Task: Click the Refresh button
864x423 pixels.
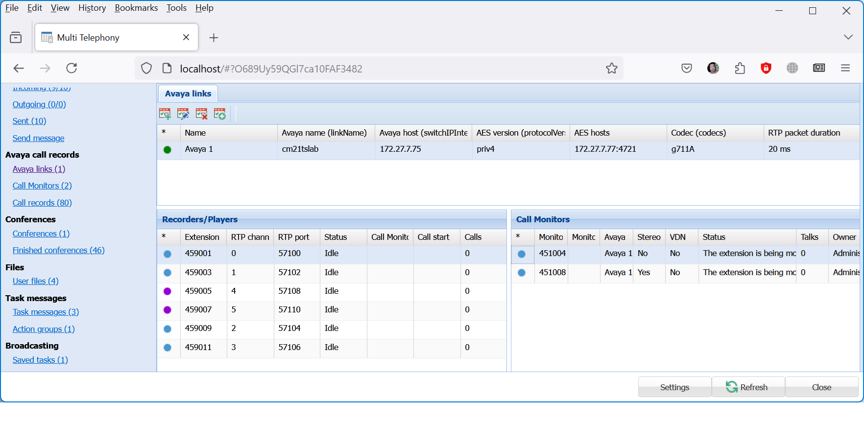Action: click(748, 387)
